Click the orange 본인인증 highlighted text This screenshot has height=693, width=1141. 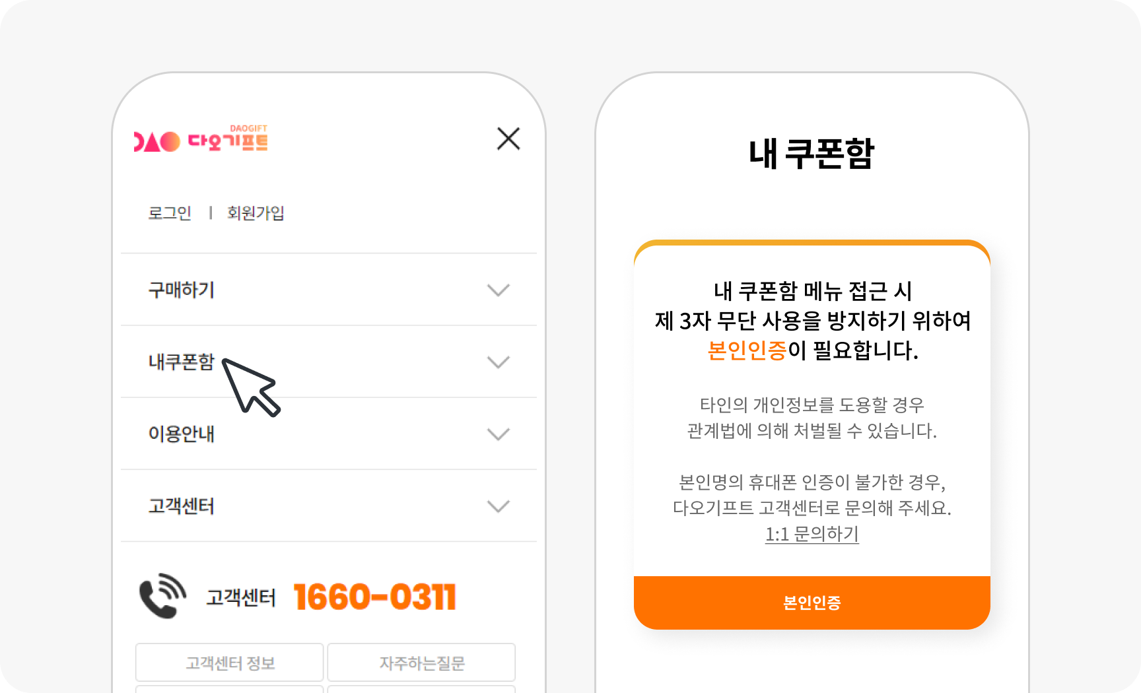tap(747, 350)
